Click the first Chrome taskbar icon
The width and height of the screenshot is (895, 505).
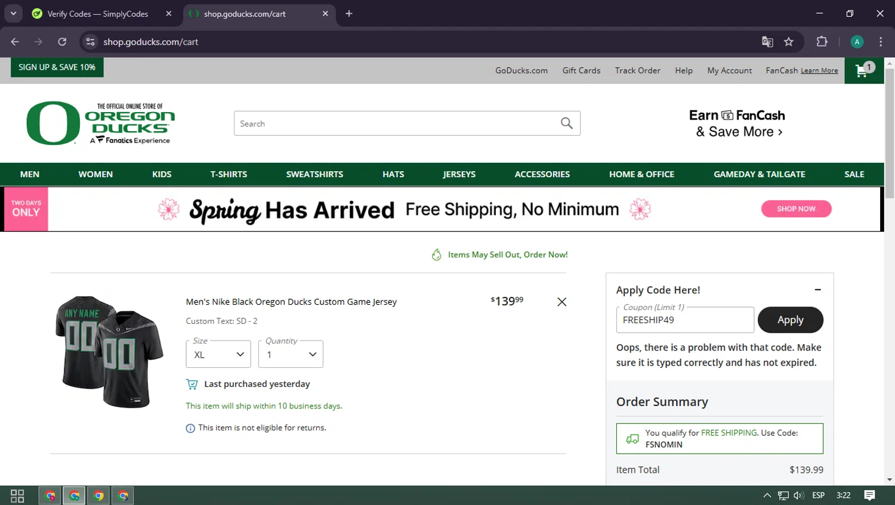point(50,495)
